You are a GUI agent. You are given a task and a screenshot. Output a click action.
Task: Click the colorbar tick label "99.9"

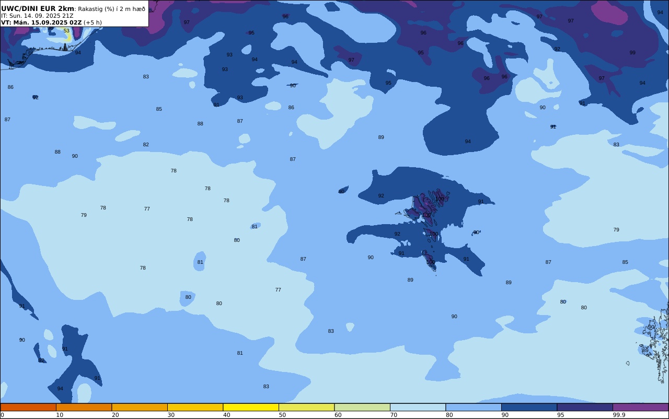point(619,415)
